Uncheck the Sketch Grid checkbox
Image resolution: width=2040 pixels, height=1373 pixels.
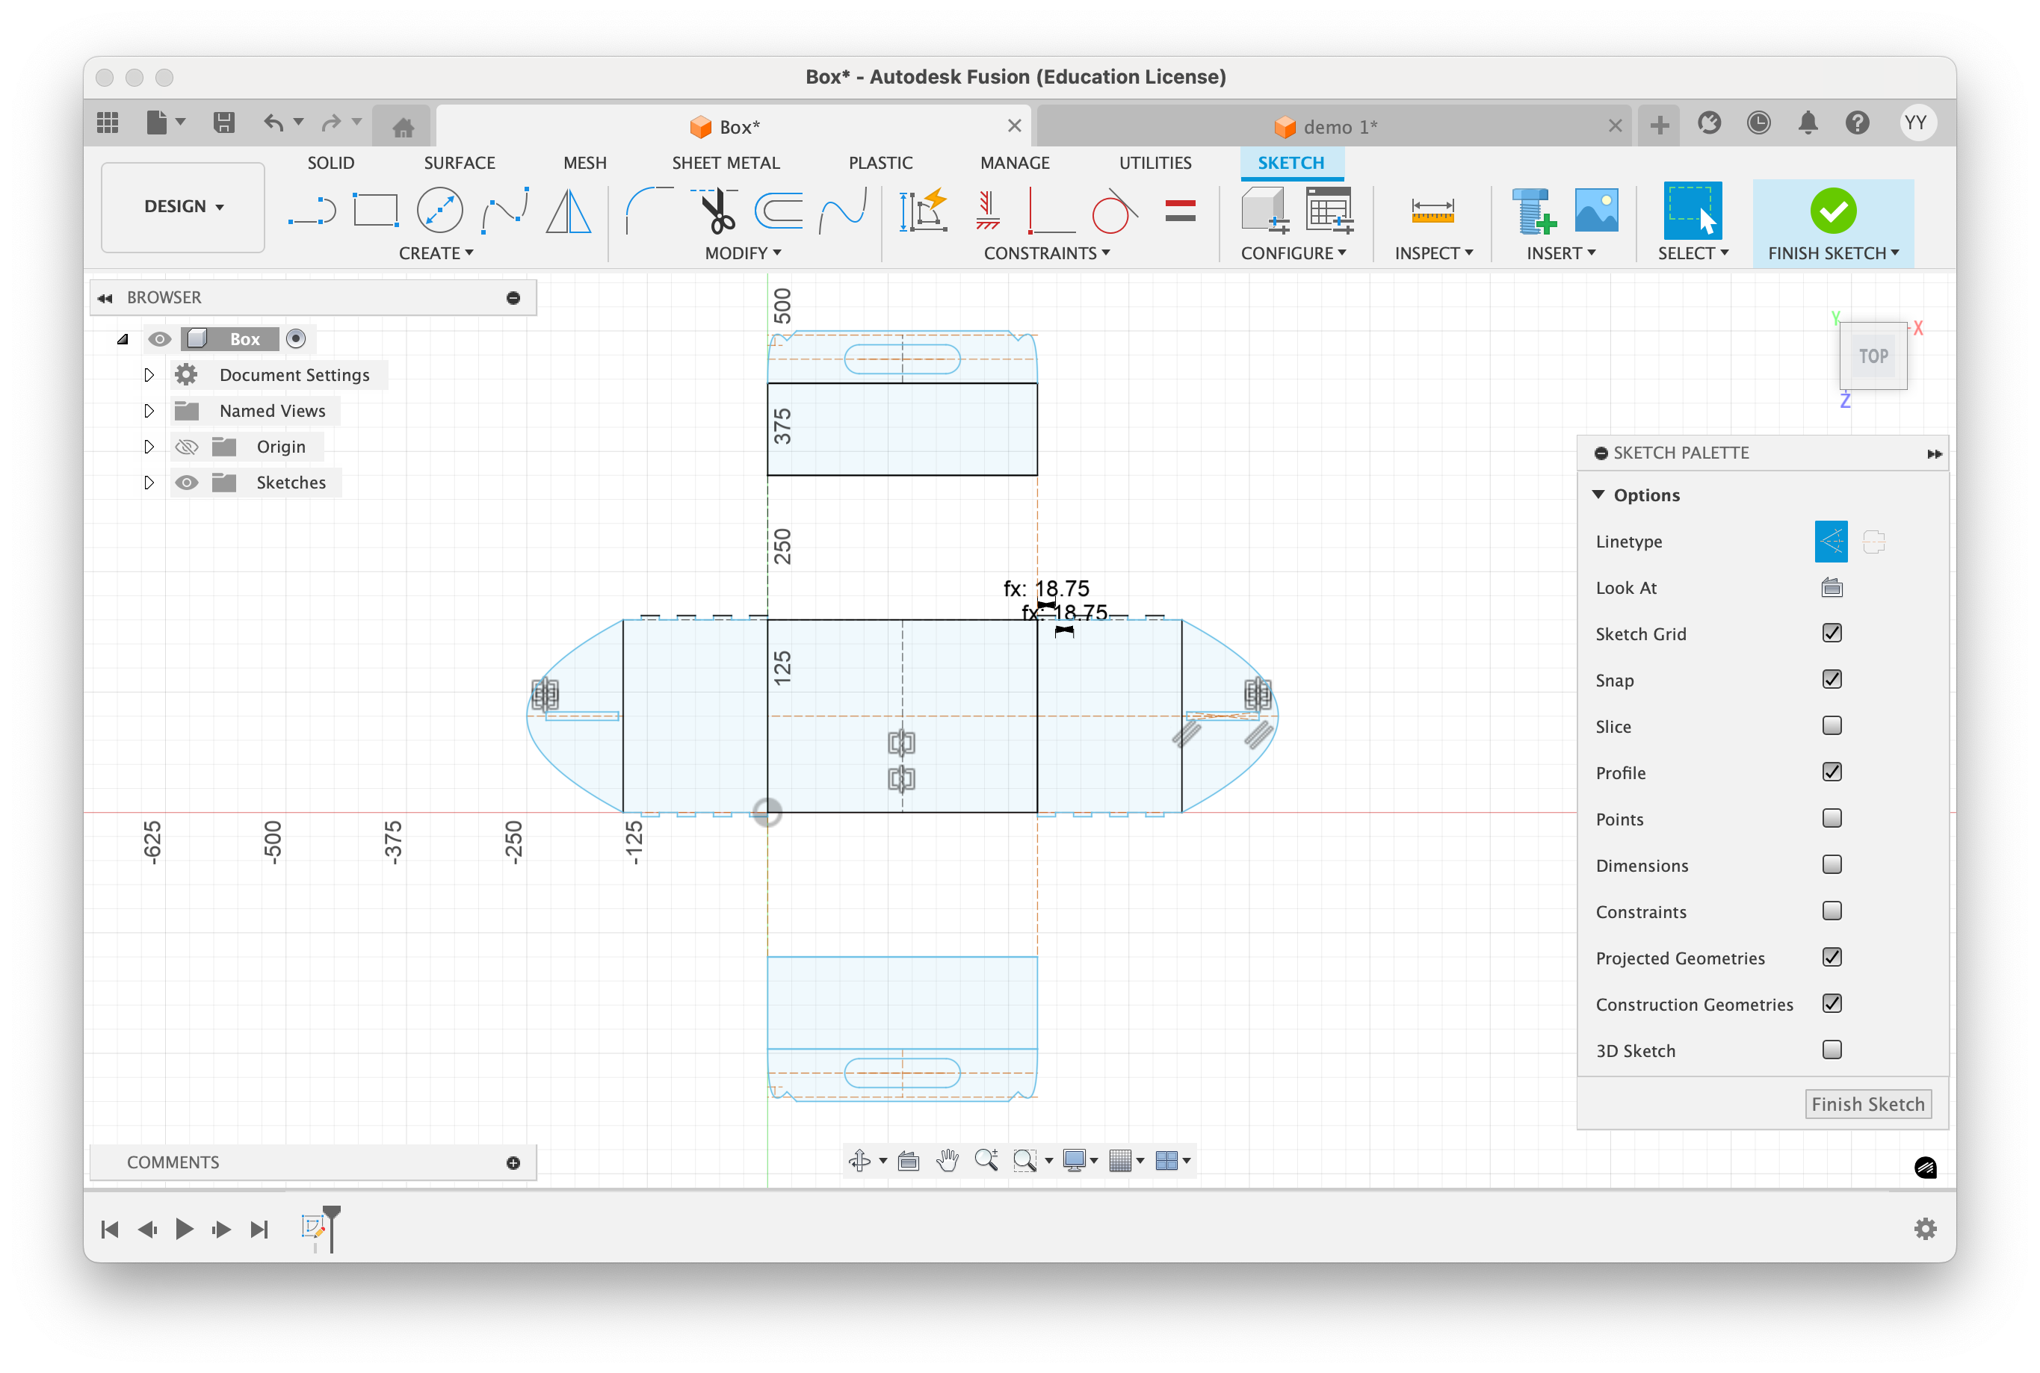pyautogui.click(x=1831, y=633)
